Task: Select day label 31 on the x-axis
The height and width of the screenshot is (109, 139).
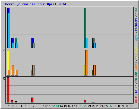Action: click(130, 106)
